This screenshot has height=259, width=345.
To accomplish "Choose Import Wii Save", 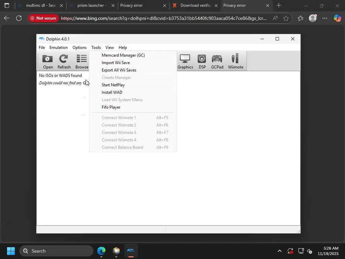I will tap(133, 63).
